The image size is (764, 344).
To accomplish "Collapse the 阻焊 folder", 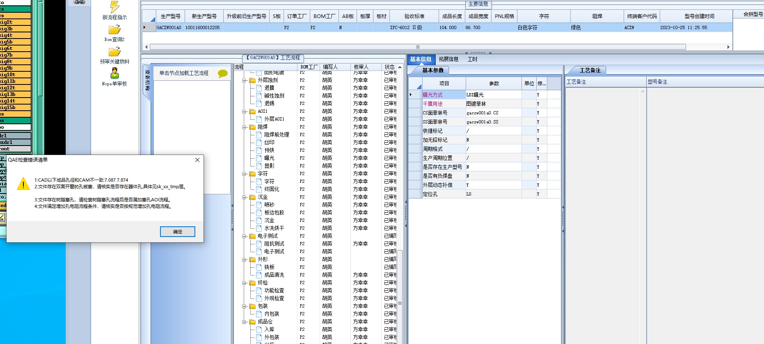I will (x=244, y=127).
